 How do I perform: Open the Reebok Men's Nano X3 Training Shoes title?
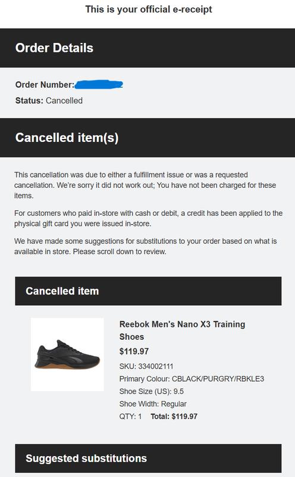pos(182,330)
